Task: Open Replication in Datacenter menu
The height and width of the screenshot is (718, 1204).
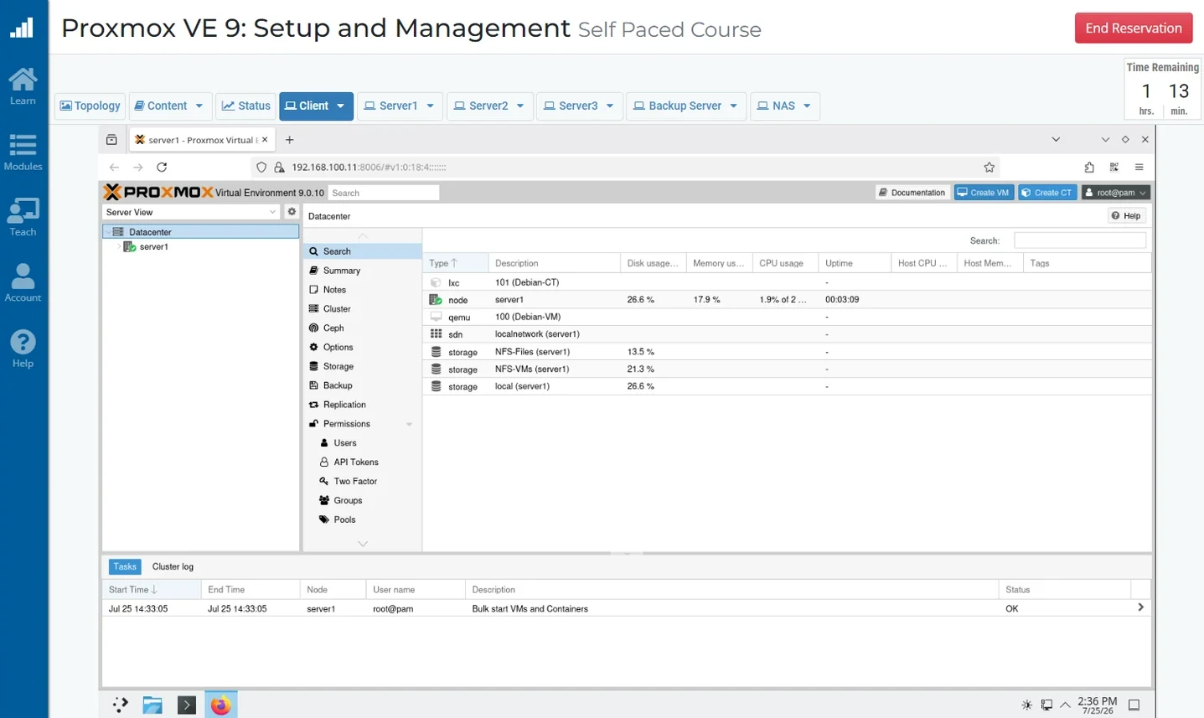Action: [362, 405]
